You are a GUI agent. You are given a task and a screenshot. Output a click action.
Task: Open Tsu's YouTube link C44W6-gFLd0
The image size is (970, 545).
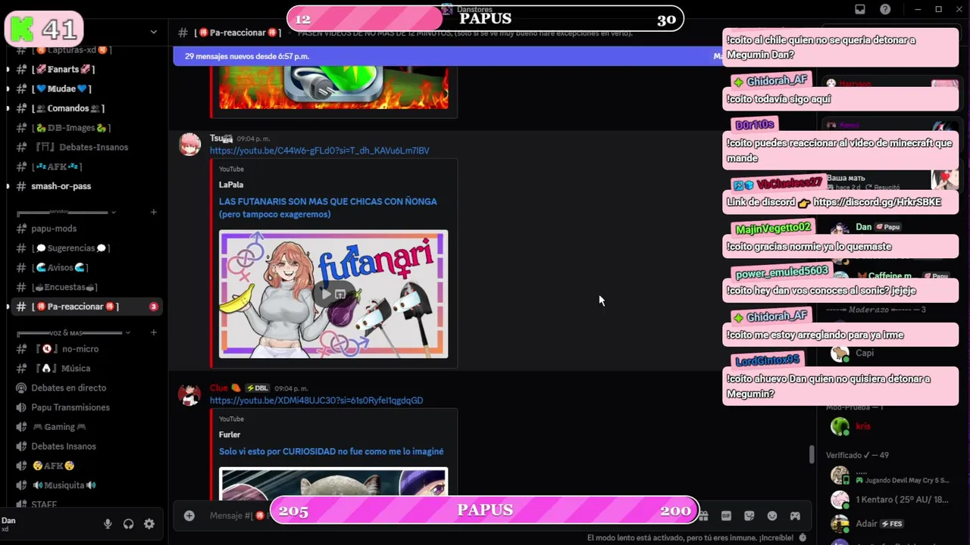[319, 151]
